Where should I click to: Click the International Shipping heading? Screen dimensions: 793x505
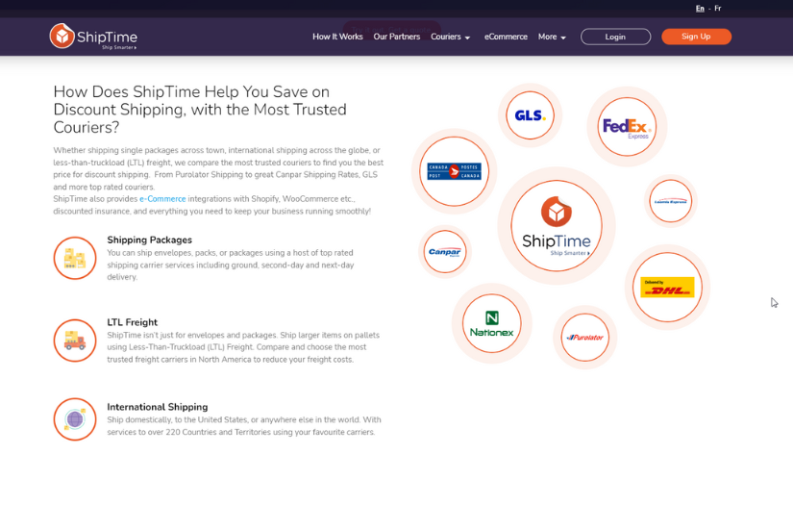click(x=158, y=407)
